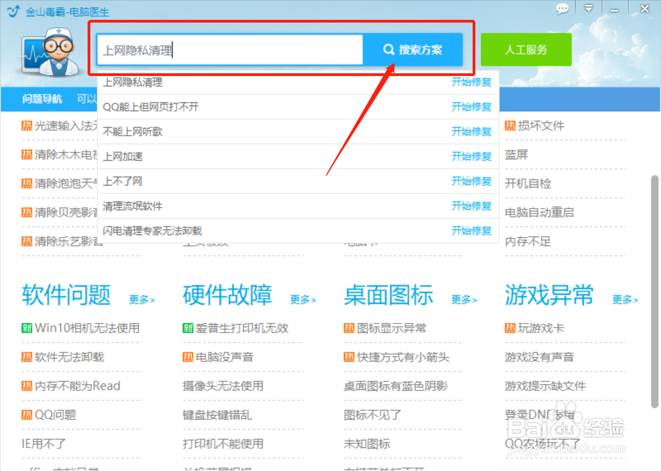Open the 硬件故障 category heading
Image resolution: width=661 pixels, height=471 pixels.
point(227,295)
